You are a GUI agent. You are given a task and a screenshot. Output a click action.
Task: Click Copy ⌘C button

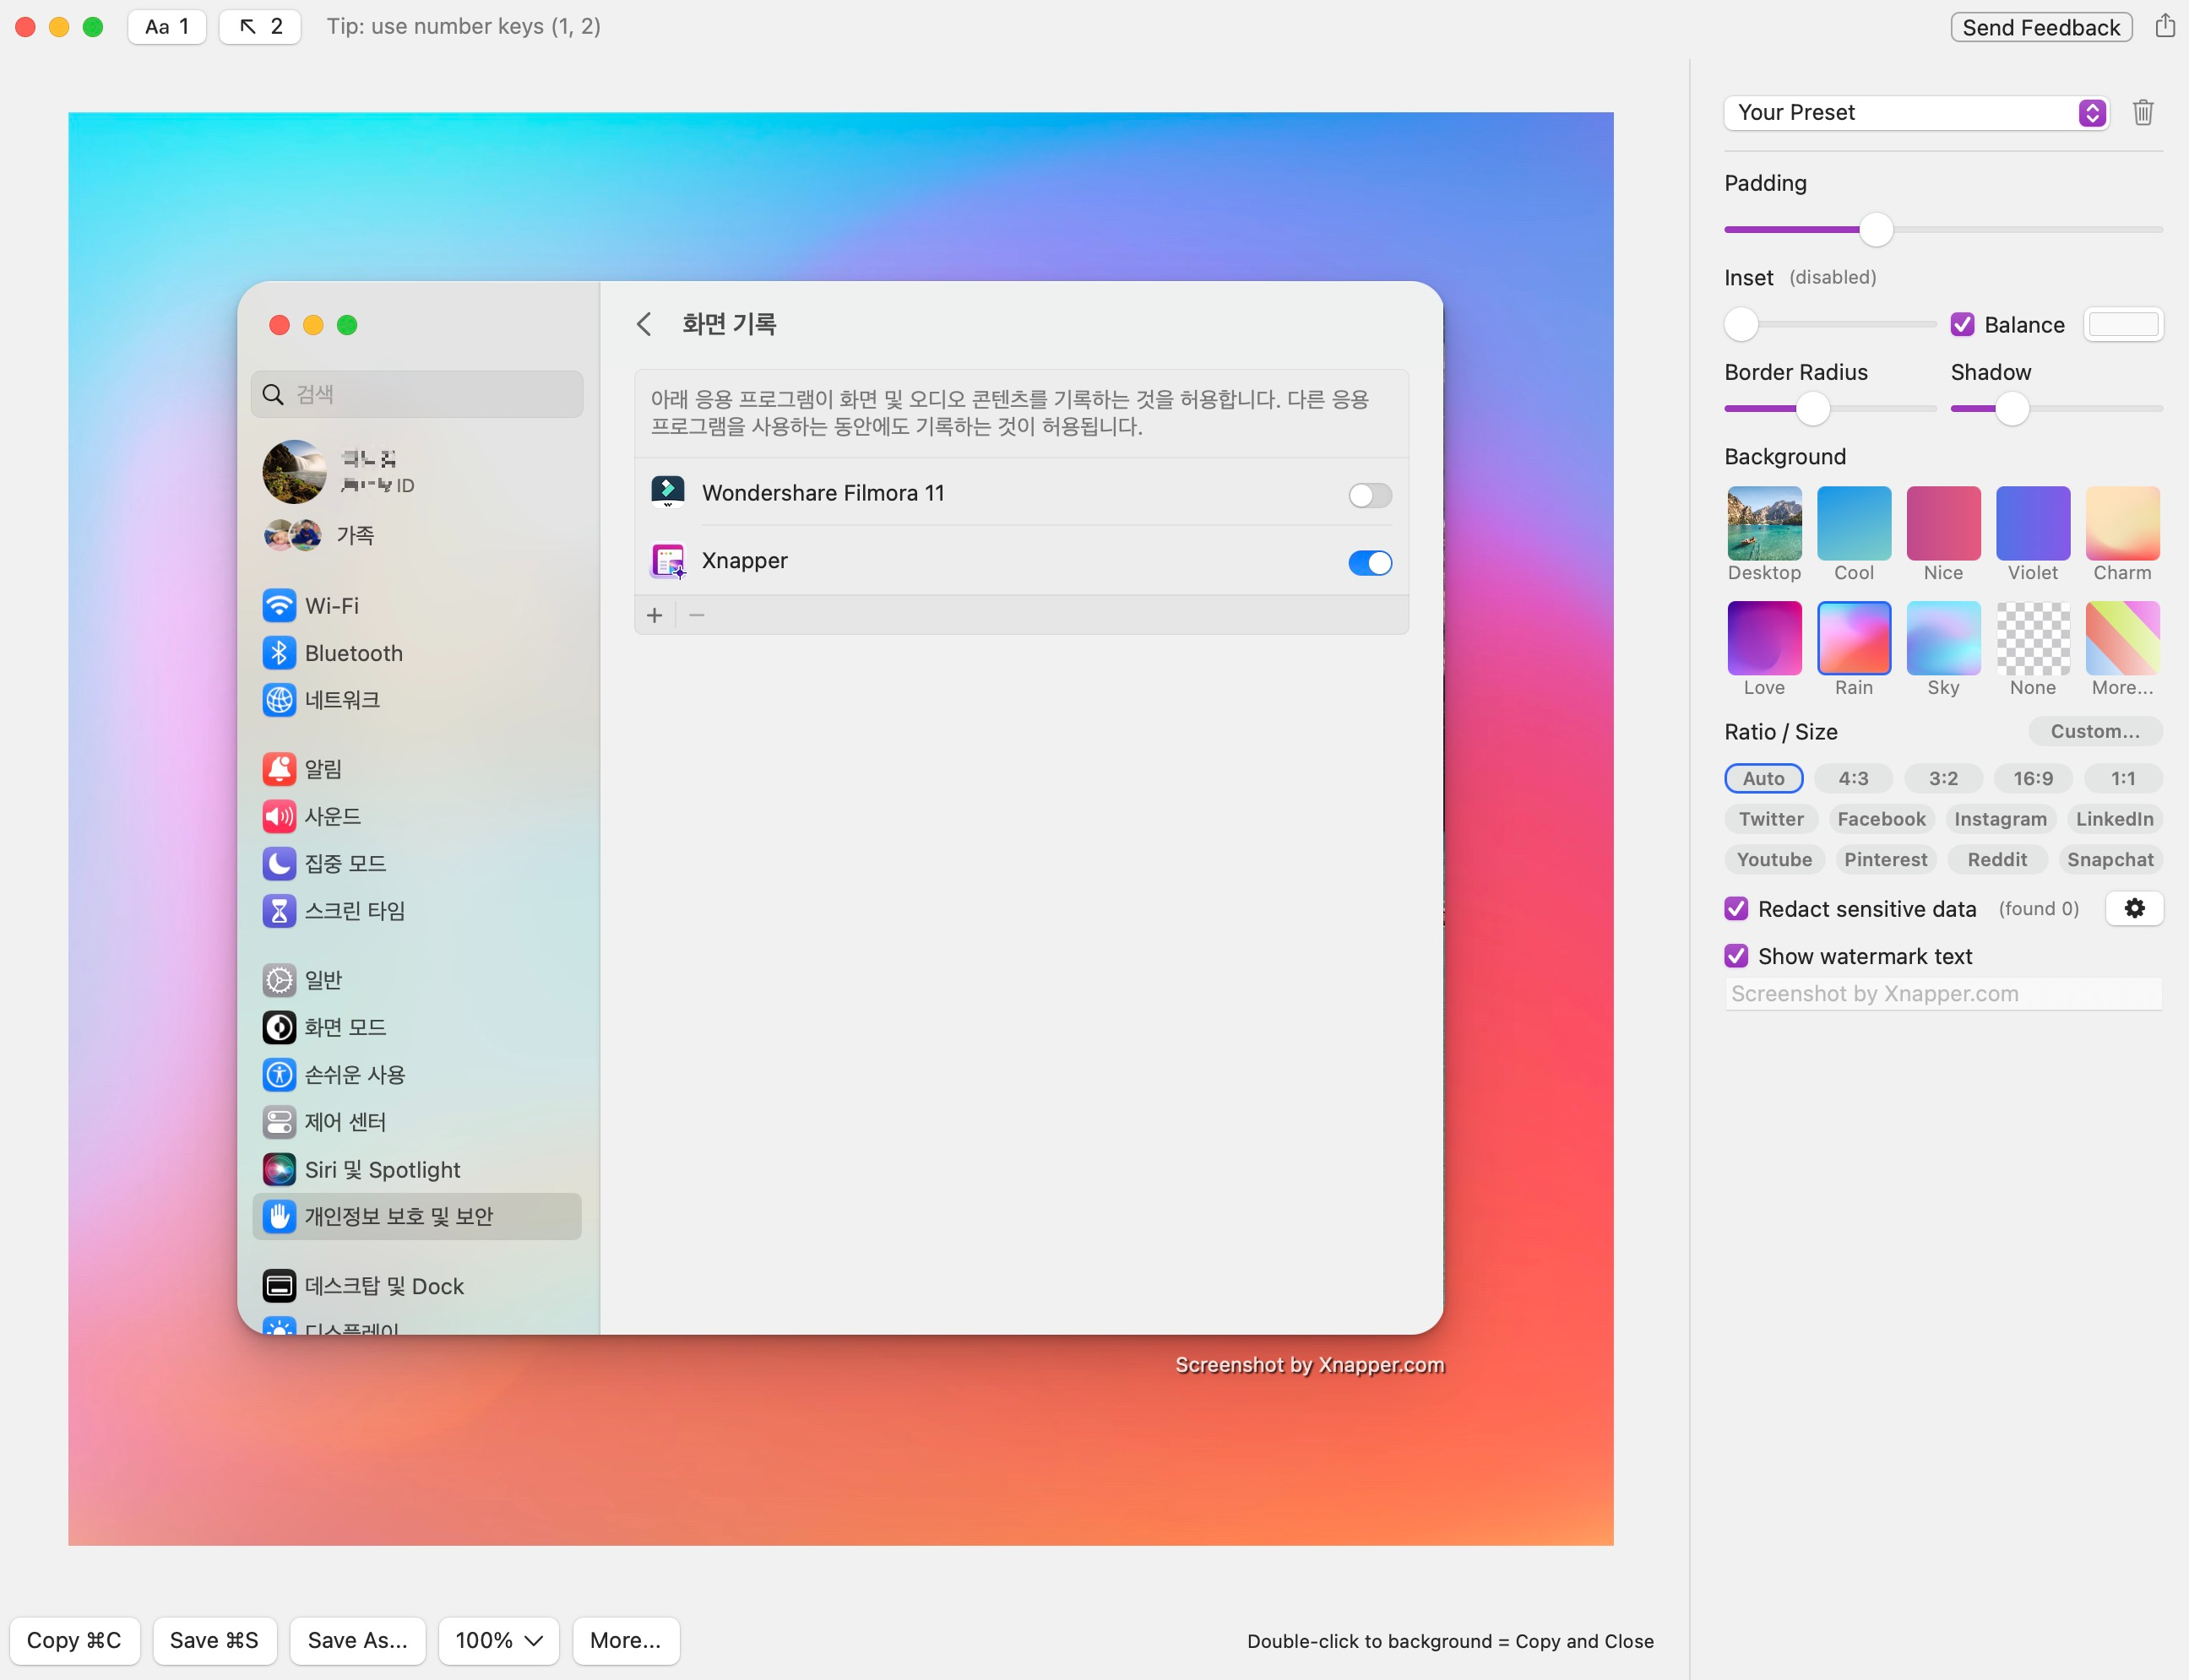point(74,1640)
